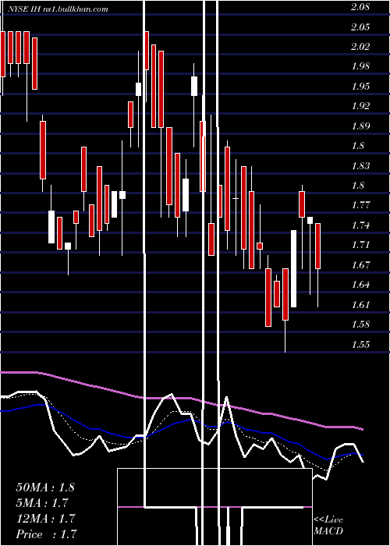The height and width of the screenshot is (546, 390).
Task: Click the <<Live MACD label
Action: [x=328, y=525]
